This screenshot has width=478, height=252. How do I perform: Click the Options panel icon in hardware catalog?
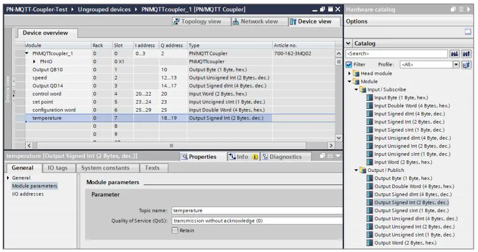click(x=468, y=31)
